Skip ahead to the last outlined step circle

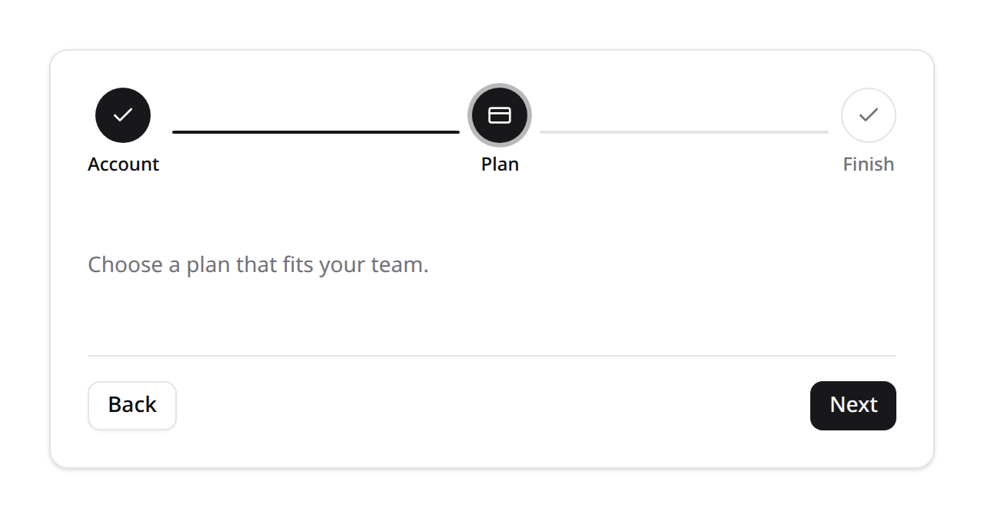click(869, 115)
